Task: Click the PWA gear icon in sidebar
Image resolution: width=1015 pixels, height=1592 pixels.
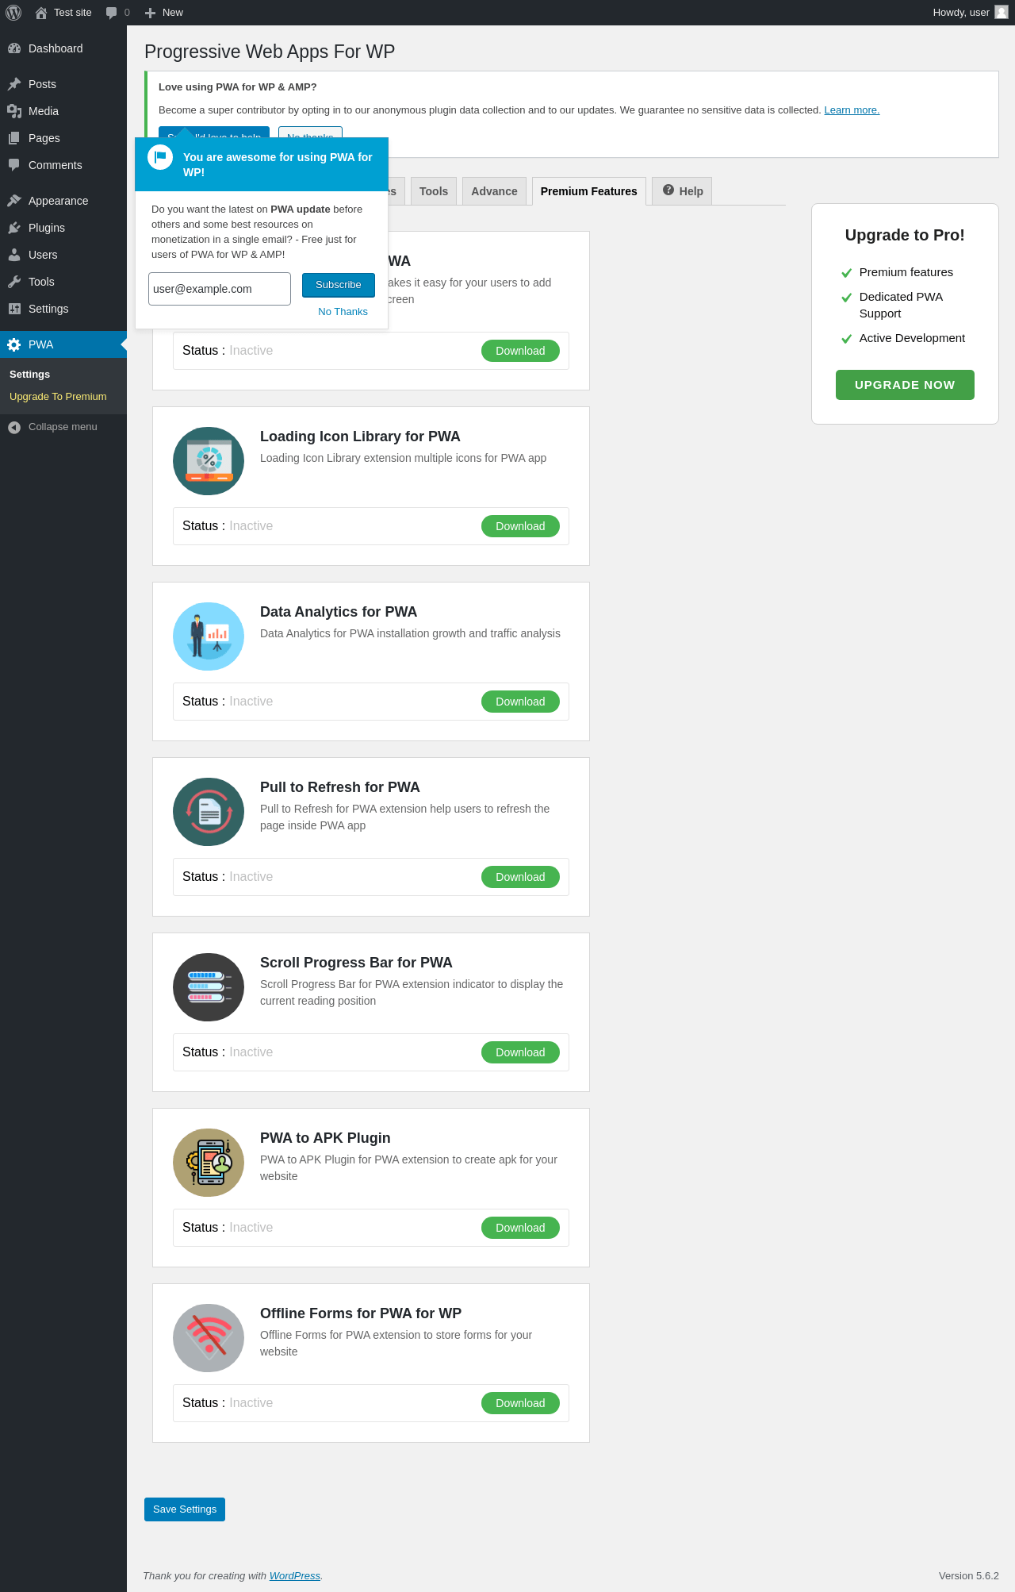Action: (14, 344)
